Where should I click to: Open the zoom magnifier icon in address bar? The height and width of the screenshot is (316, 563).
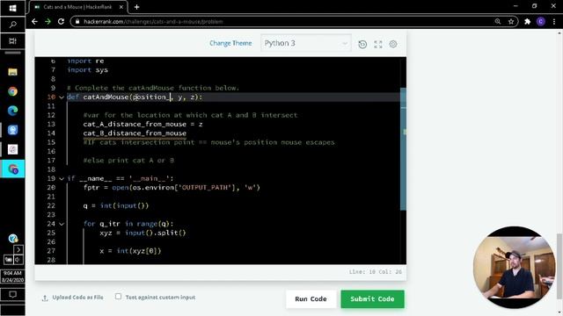498,21
